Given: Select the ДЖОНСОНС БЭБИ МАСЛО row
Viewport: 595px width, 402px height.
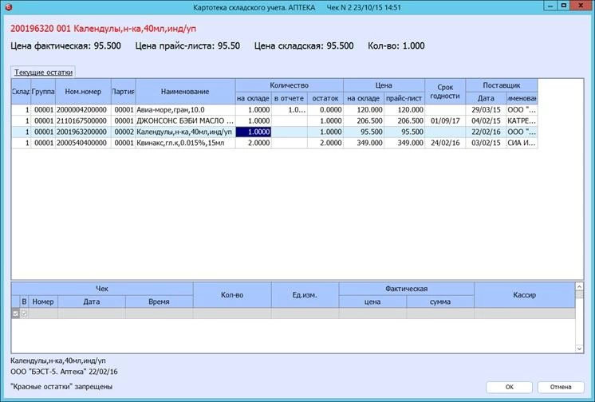Looking at the screenshot, I should [274, 120].
